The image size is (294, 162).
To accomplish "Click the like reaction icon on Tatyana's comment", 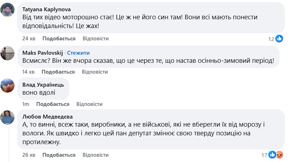I will [279, 39].
